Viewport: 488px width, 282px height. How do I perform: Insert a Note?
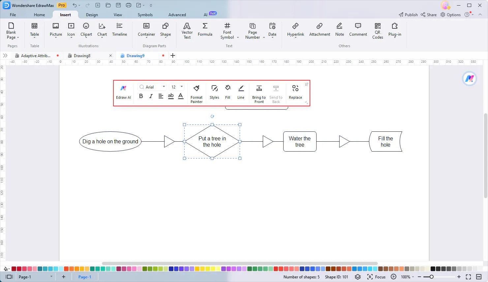tap(339, 30)
